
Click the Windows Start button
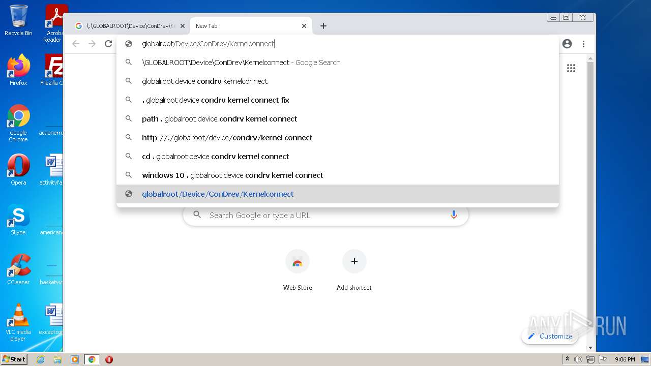[x=14, y=359]
